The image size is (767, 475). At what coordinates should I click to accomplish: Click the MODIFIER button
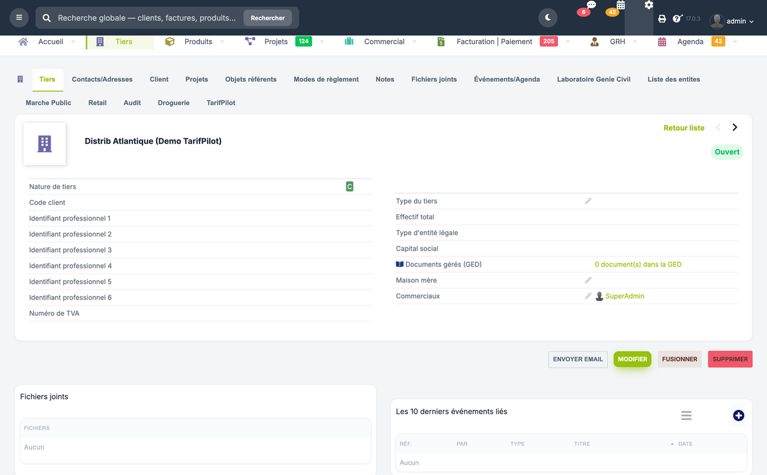632,359
